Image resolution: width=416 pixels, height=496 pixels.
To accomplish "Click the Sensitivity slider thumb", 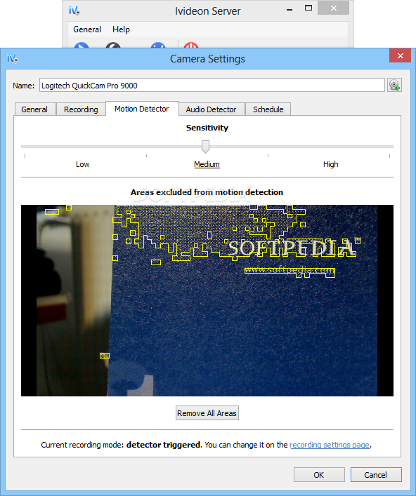I will pos(206,147).
